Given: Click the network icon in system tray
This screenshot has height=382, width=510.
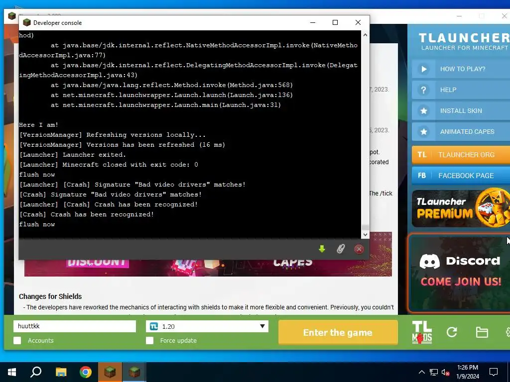Looking at the screenshot, I should (433, 372).
